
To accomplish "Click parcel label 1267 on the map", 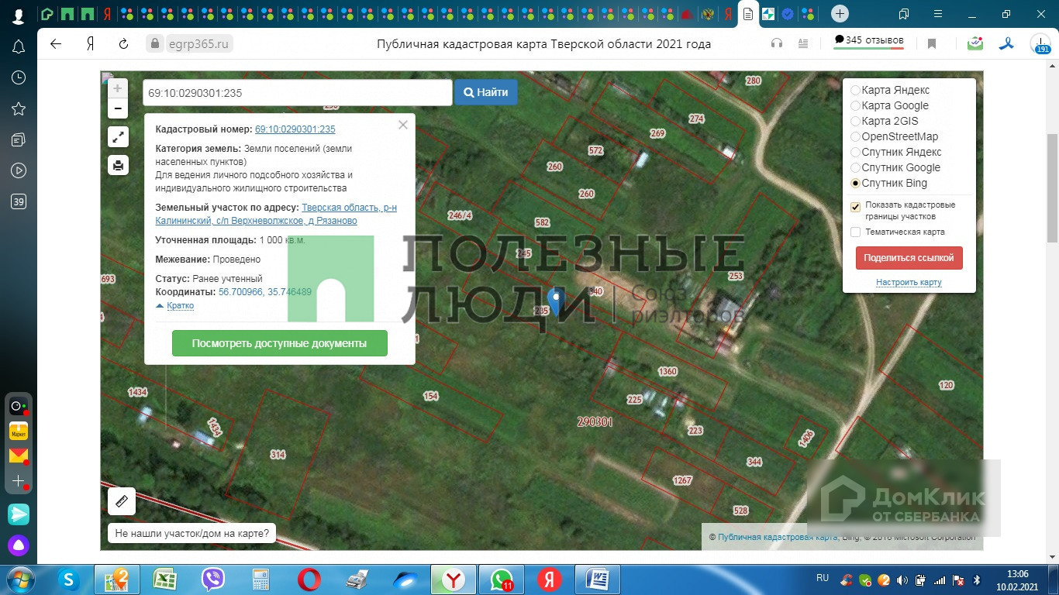I will 682,480.
